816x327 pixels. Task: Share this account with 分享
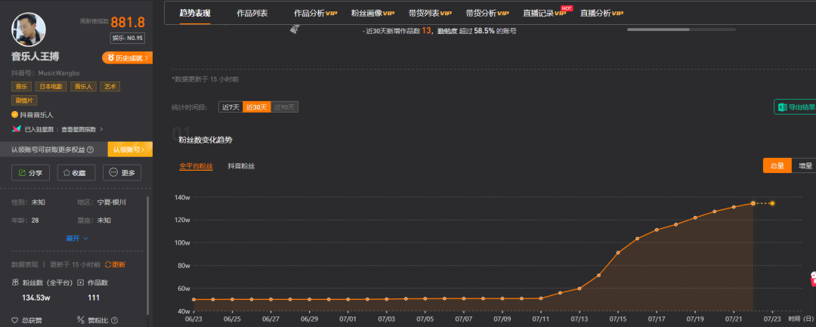pos(30,173)
